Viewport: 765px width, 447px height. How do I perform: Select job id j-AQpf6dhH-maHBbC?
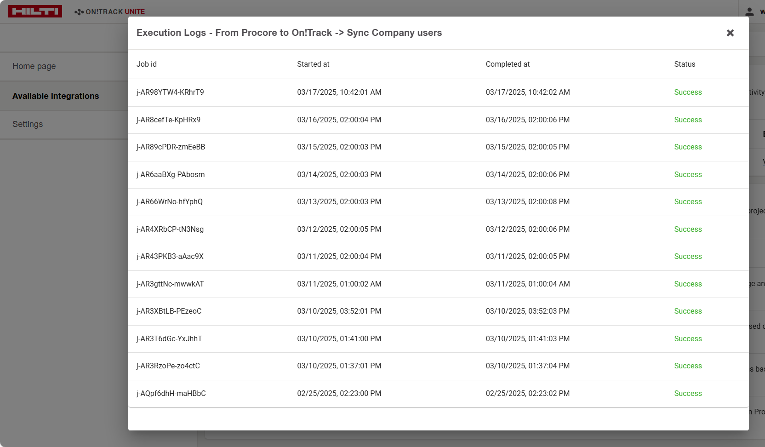click(x=171, y=394)
